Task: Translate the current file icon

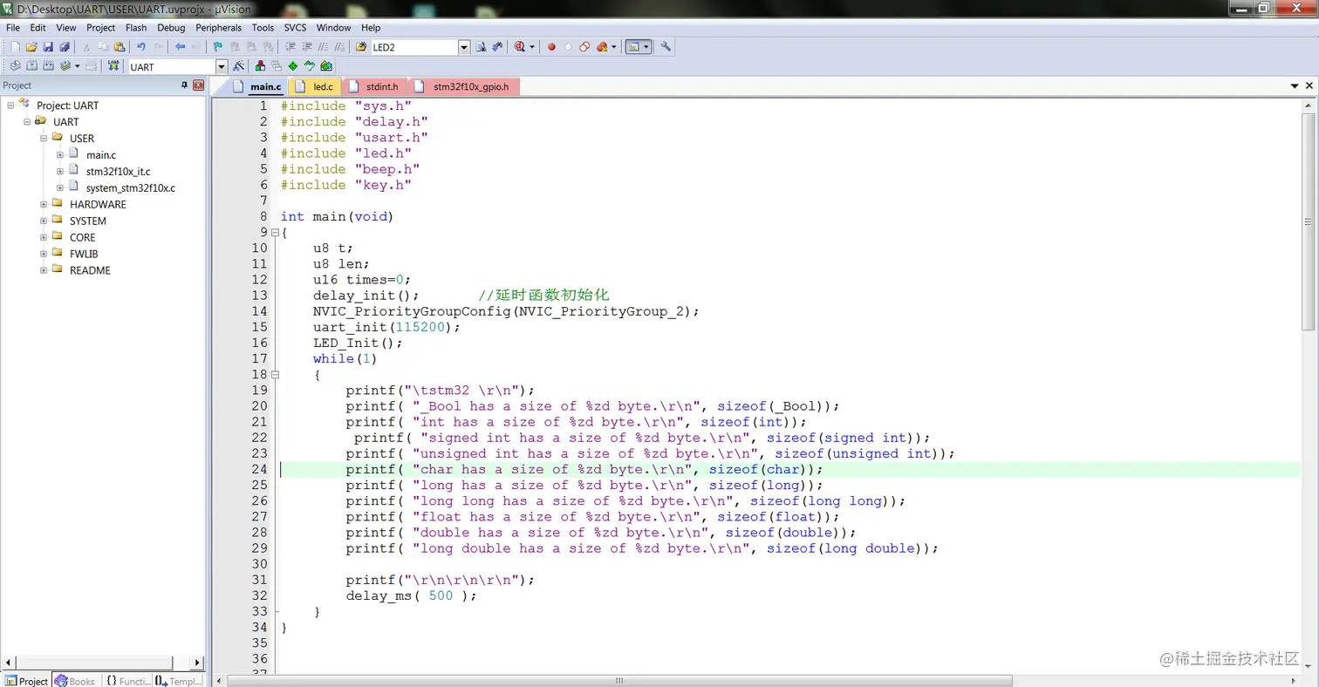Action: click(x=15, y=66)
